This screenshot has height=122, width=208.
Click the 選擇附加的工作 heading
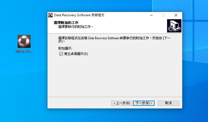[66, 23]
